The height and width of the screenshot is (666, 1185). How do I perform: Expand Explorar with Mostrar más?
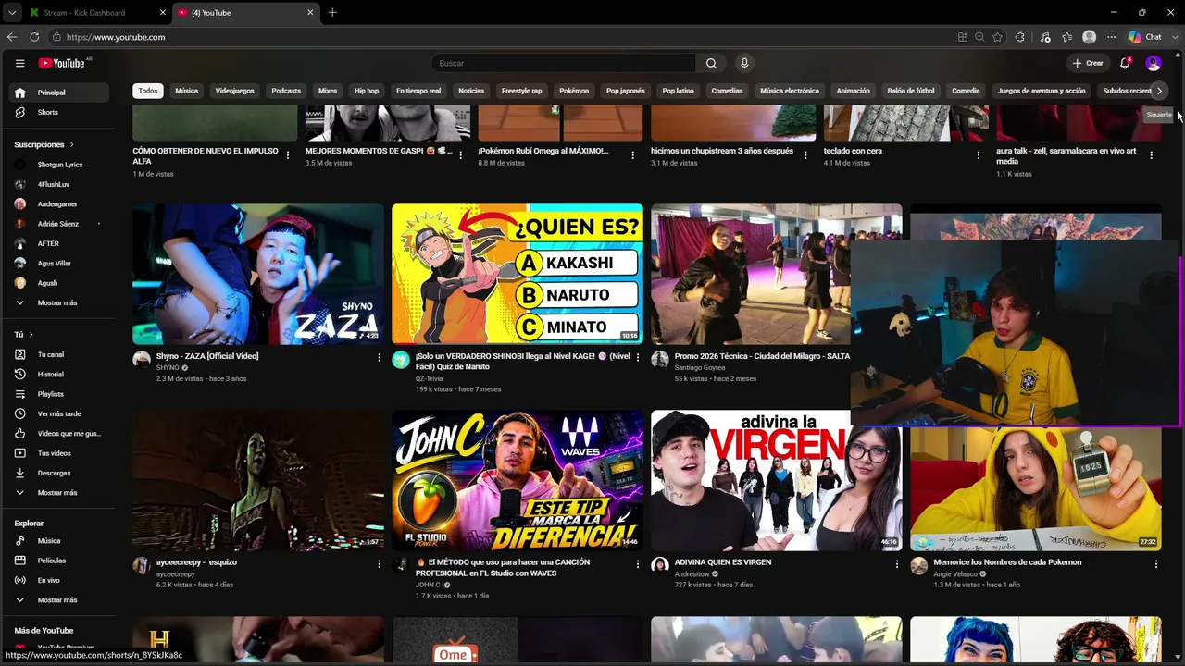point(59,600)
